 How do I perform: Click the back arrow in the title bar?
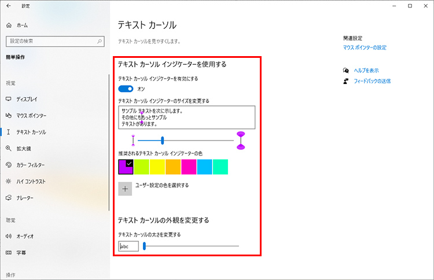pyautogui.click(x=8, y=6)
